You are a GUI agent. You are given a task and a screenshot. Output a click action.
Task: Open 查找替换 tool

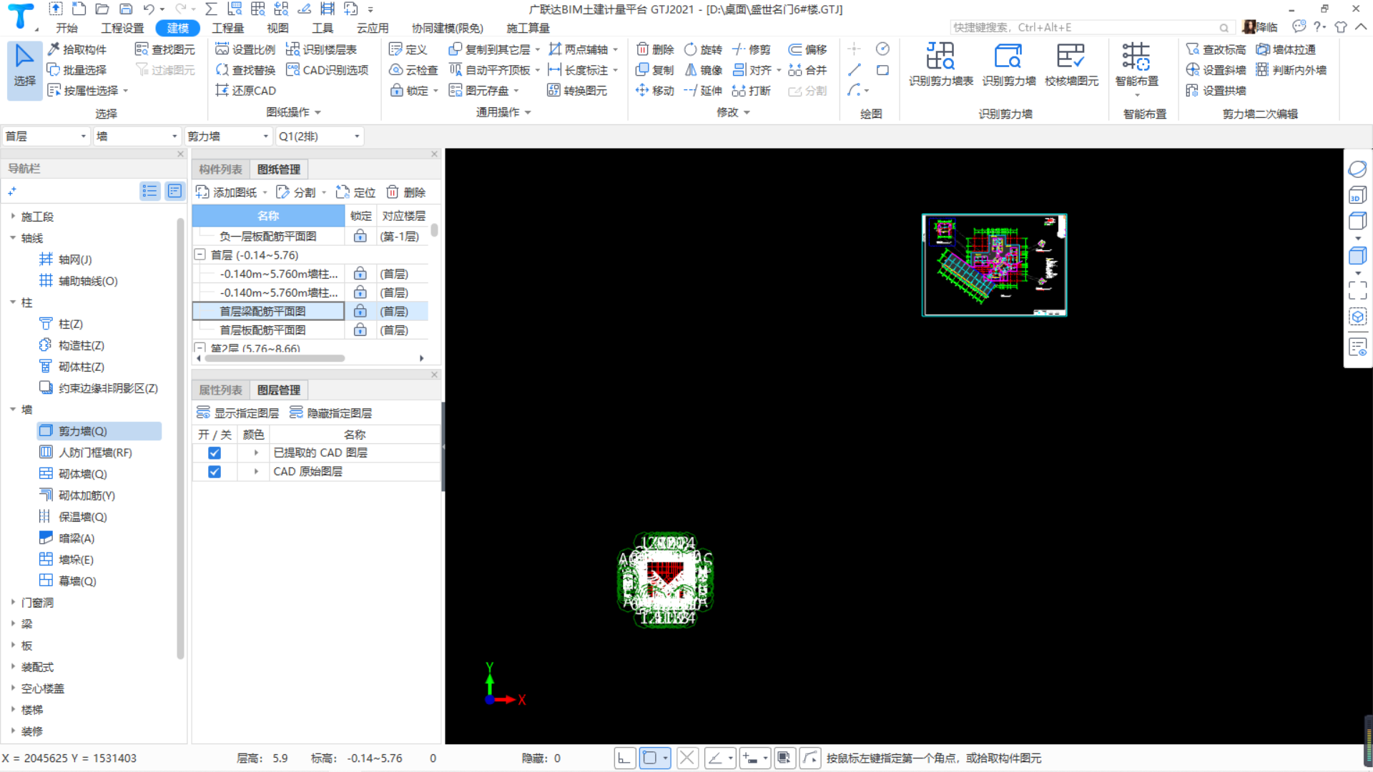(x=245, y=70)
